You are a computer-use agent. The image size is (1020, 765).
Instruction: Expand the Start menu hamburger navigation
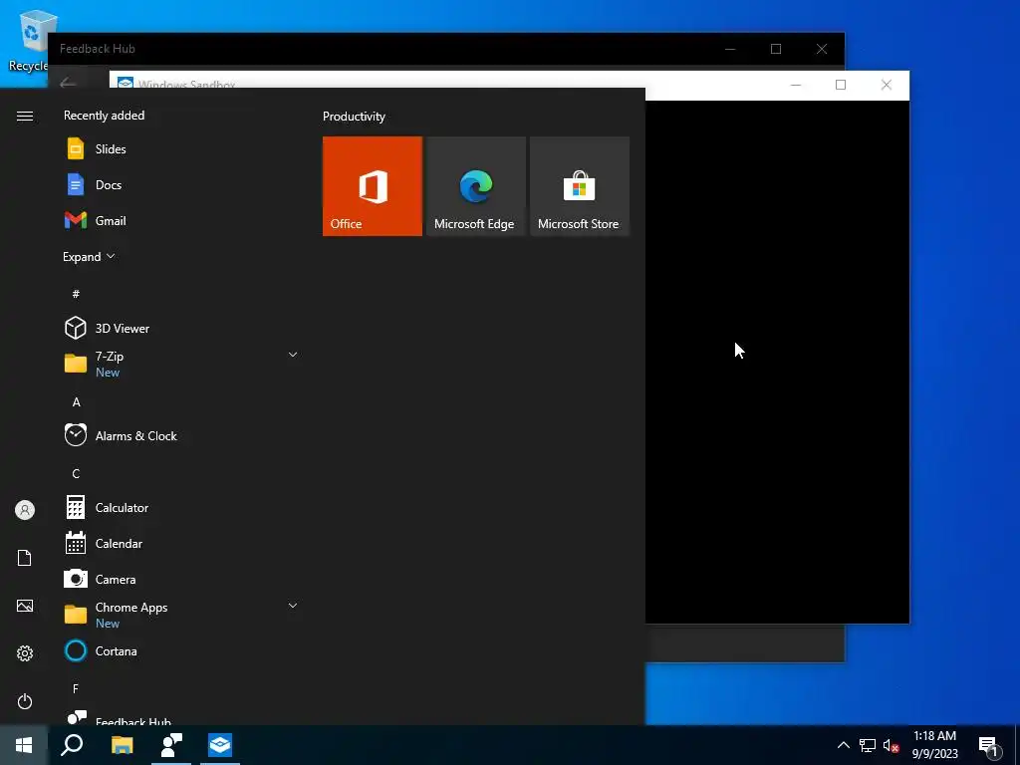pos(25,116)
